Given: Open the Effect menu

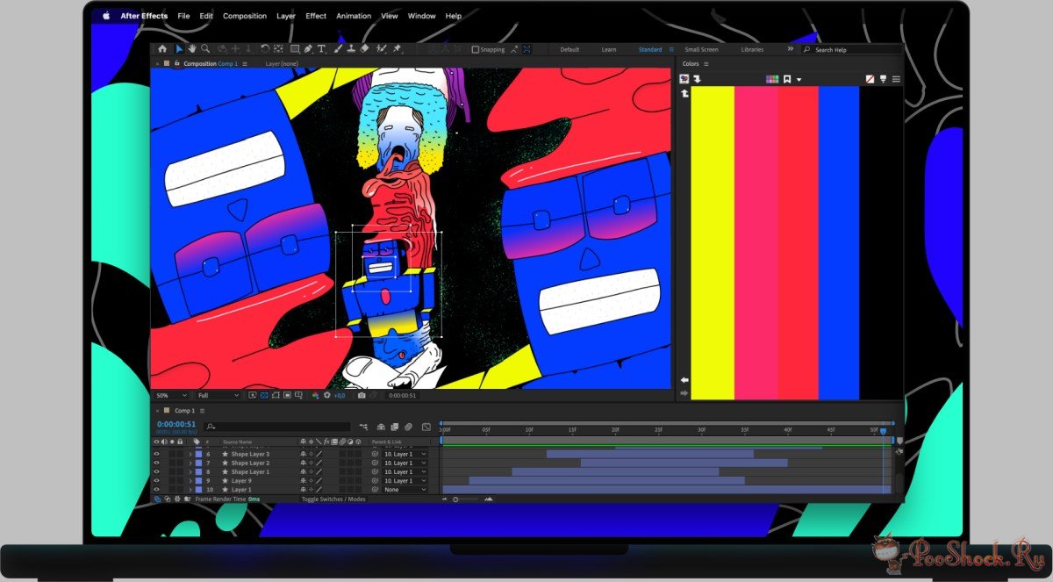Looking at the screenshot, I should pyautogui.click(x=316, y=16).
